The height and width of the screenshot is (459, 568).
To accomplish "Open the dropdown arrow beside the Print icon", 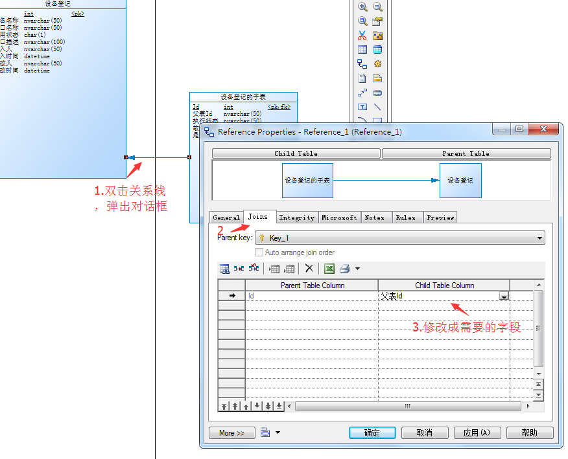I will point(357,269).
